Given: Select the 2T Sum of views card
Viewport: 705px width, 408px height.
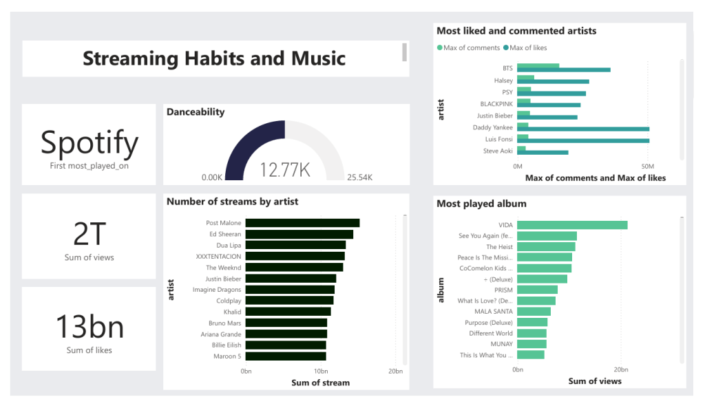Looking at the screenshot, I should coord(89,237).
